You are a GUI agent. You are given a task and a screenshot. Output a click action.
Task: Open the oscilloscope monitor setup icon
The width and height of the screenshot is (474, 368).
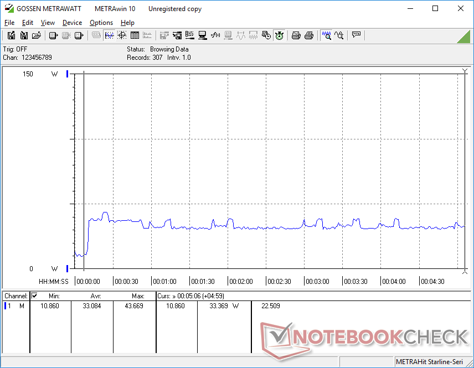coord(203,35)
